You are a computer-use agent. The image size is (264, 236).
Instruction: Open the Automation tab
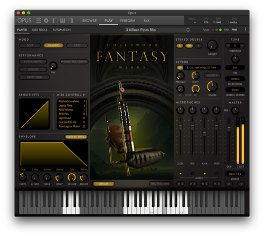62,30
